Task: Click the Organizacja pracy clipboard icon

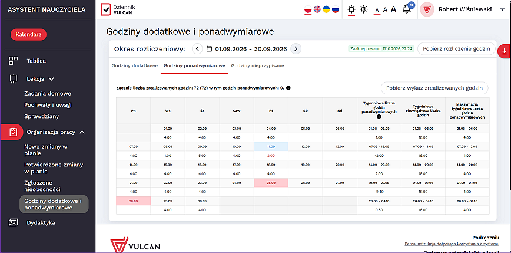Action: point(14,132)
